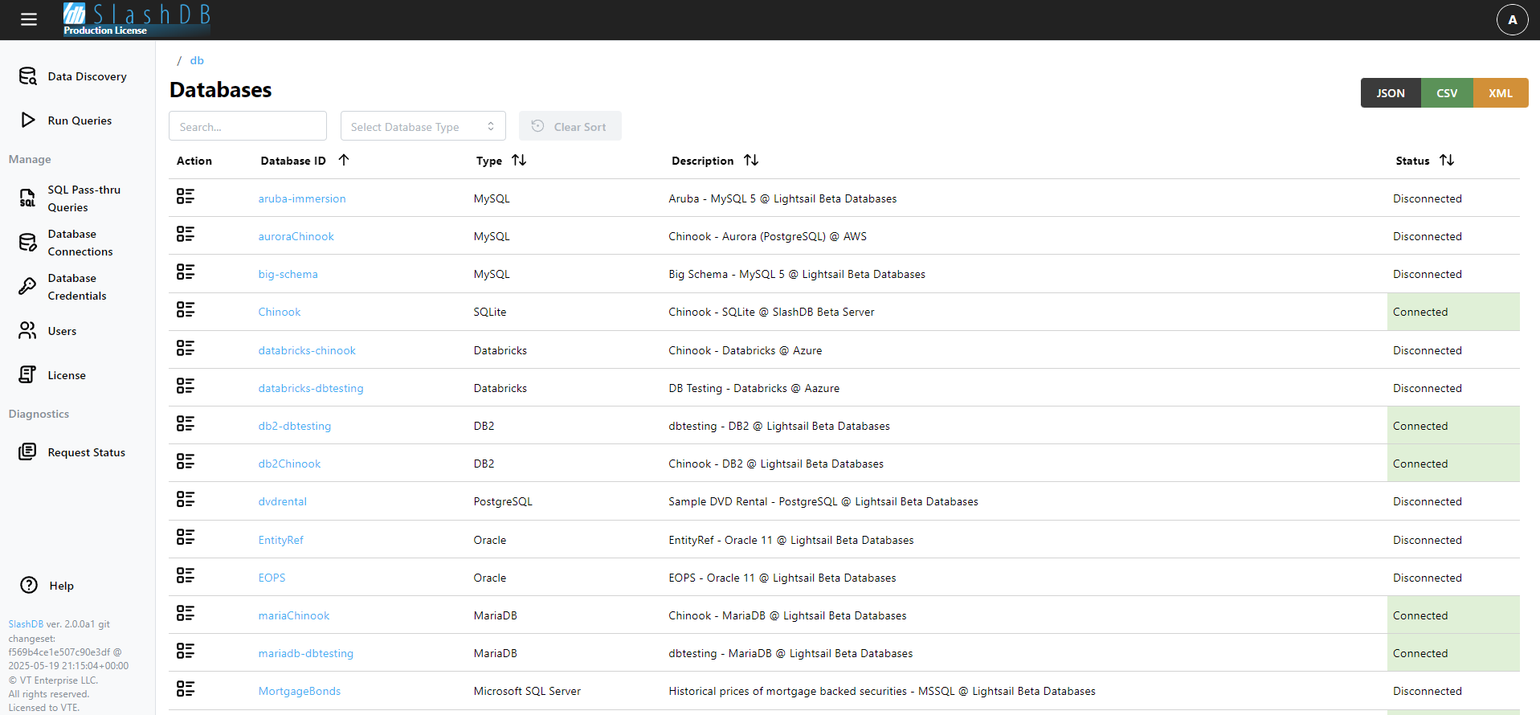Toggle sort on Status column
The width and height of the screenshot is (1540, 715).
click(1447, 160)
